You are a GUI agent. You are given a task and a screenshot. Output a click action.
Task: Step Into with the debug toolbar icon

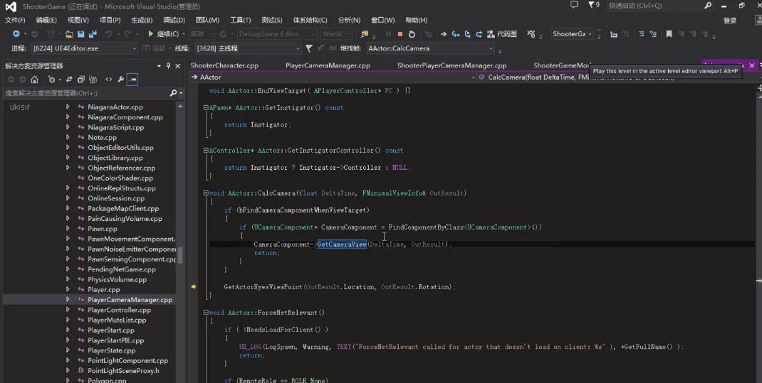pos(455,34)
